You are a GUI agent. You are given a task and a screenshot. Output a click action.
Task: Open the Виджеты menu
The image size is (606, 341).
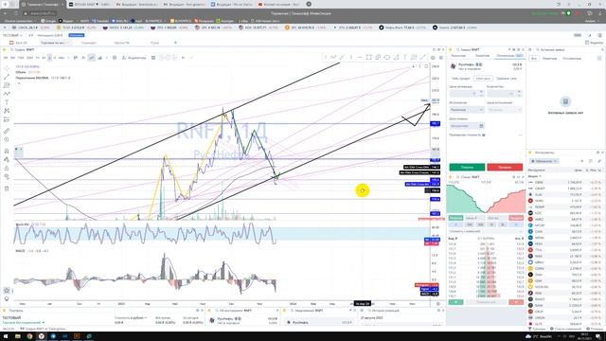click(x=595, y=43)
